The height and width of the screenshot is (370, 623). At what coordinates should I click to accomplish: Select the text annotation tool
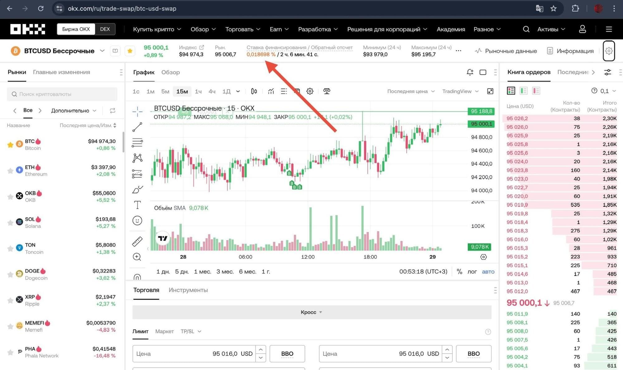[137, 205]
